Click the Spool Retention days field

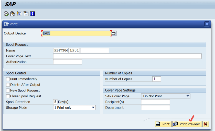coord(55,102)
